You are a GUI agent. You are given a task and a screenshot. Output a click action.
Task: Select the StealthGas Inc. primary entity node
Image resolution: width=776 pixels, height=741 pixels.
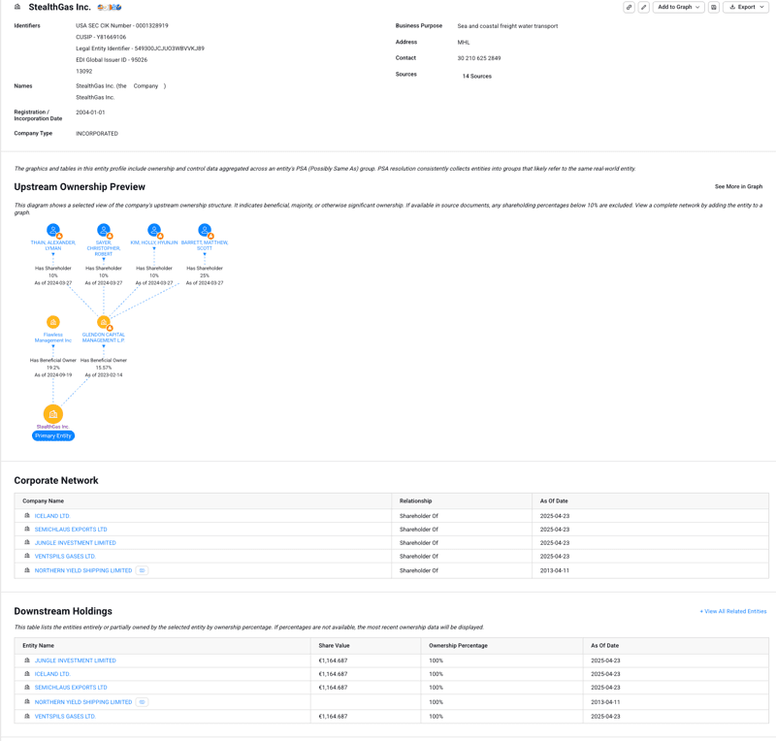[53, 414]
